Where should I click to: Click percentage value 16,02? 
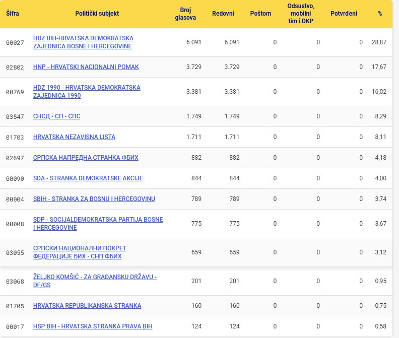pyautogui.click(x=379, y=91)
